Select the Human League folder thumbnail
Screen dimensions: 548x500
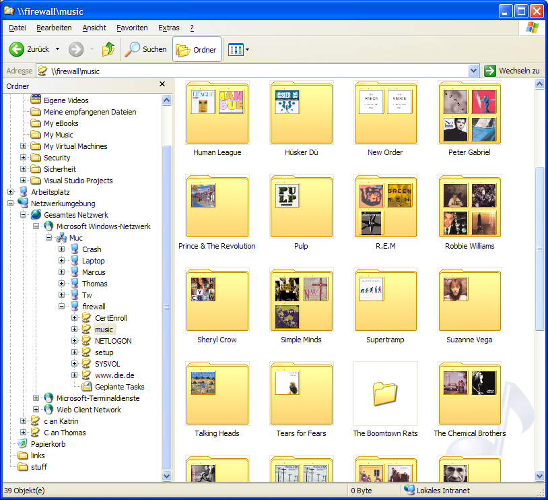(x=217, y=113)
